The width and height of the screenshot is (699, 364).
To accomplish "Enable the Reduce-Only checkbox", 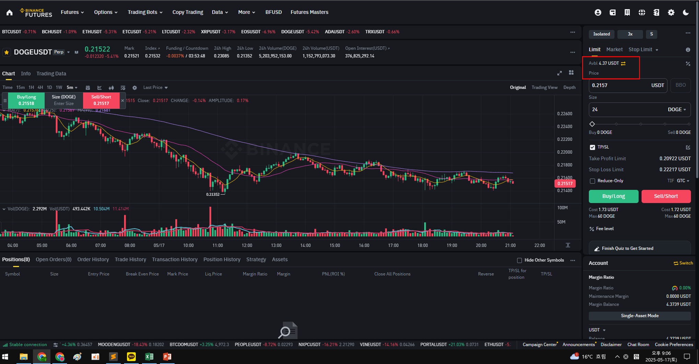I will [x=592, y=181].
